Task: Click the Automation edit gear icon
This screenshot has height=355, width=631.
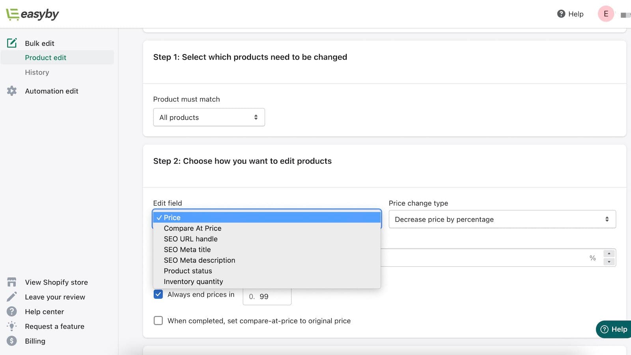Action: click(12, 91)
